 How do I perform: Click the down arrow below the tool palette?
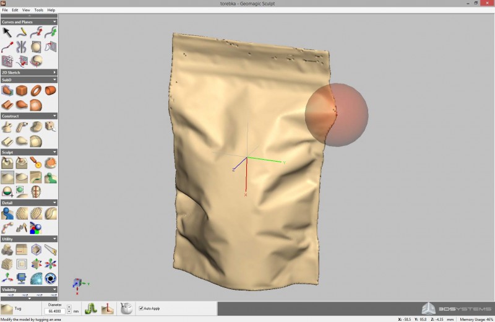click(29, 298)
